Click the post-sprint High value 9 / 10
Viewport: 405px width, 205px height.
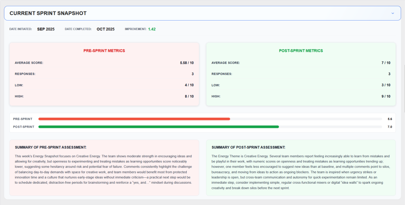coord(386,96)
